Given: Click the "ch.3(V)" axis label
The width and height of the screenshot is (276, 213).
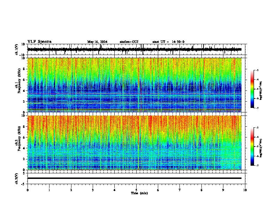Looking at the screenshot, I should (x=17, y=179).
